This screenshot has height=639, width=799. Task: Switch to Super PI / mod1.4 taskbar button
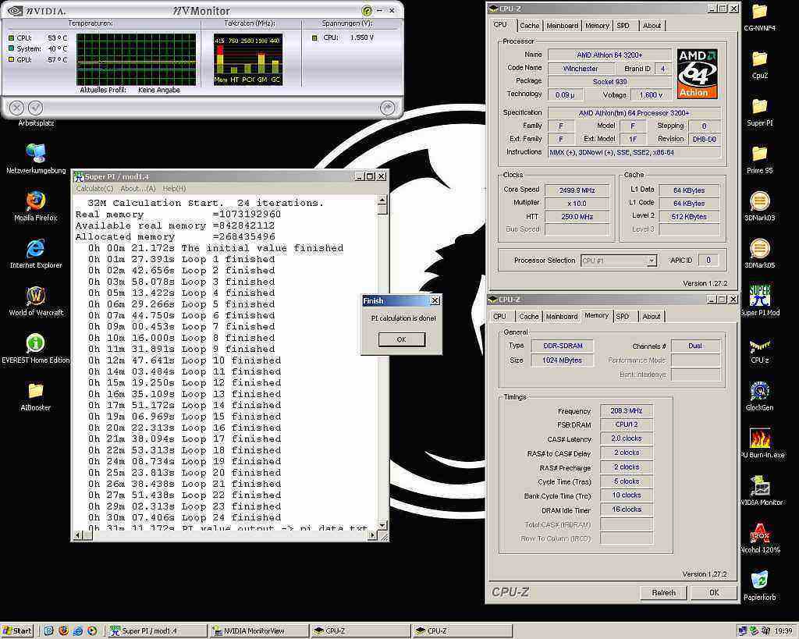[x=157, y=631]
